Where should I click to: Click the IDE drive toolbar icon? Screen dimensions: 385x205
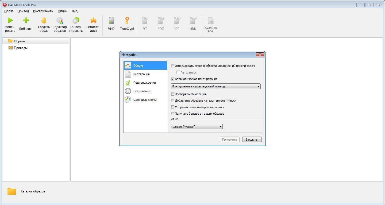(x=177, y=20)
